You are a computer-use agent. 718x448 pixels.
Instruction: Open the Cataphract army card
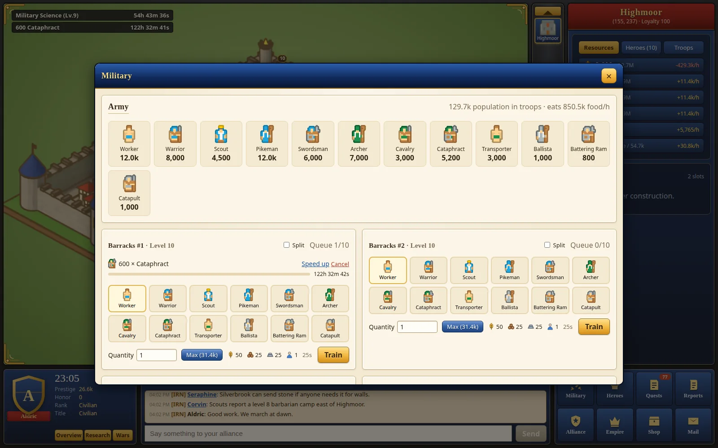tap(451, 144)
